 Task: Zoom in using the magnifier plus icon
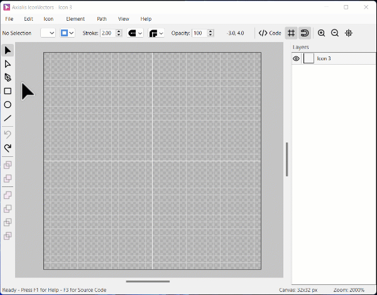pos(321,33)
